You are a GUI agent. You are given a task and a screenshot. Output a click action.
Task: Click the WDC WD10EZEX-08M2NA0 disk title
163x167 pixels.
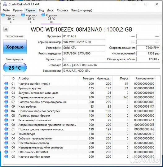pos(81,29)
